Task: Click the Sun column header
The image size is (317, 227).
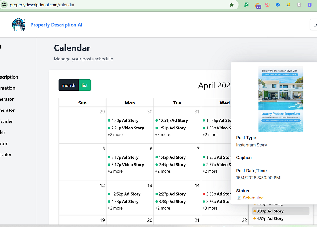Action: click(x=82, y=103)
